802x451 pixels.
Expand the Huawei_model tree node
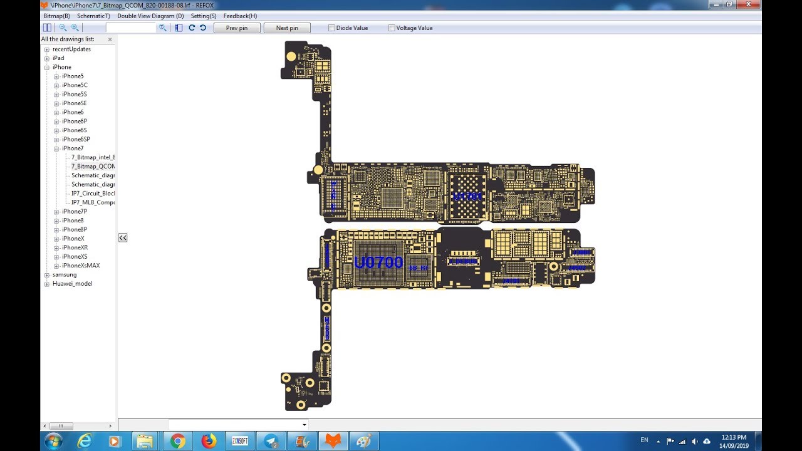pyautogui.click(x=47, y=284)
